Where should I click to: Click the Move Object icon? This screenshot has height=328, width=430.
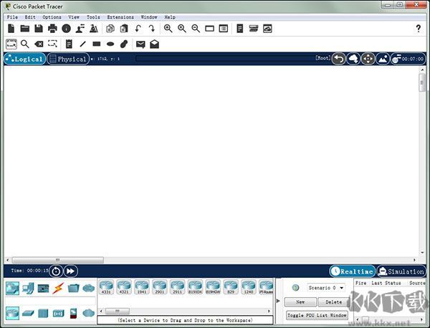pyautogui.click(x=368, y=59)
